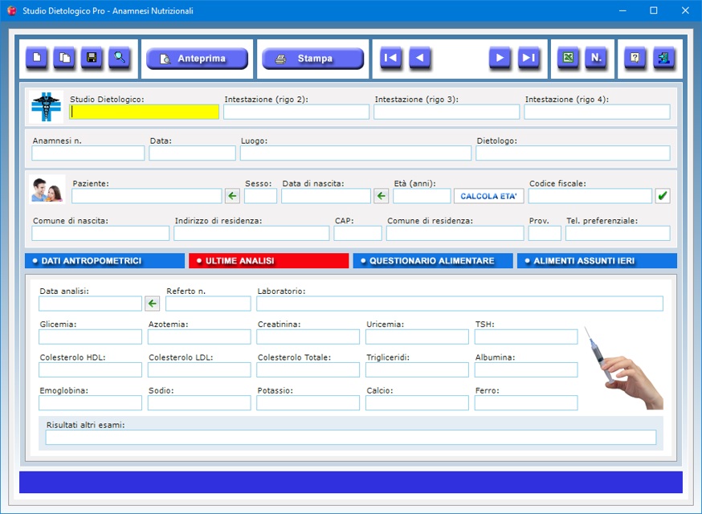This screenshot has height=514, width=702.
Task: Click the Uricemia value field
Action: tap(417, 337)
